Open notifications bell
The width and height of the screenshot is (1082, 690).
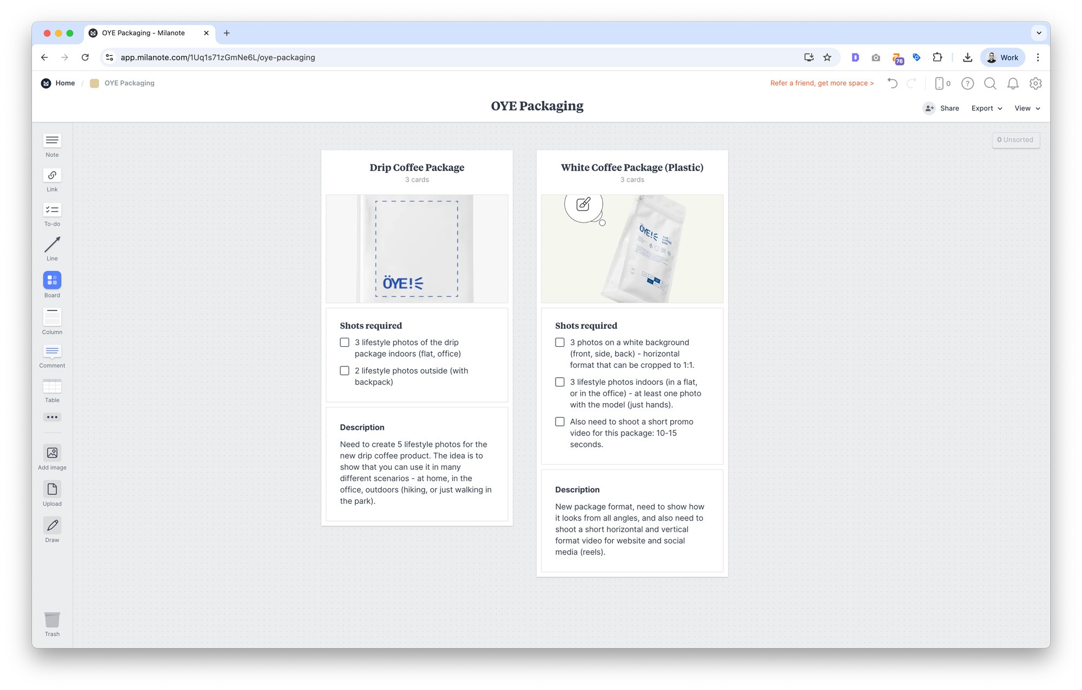[x=1013, y=83]
